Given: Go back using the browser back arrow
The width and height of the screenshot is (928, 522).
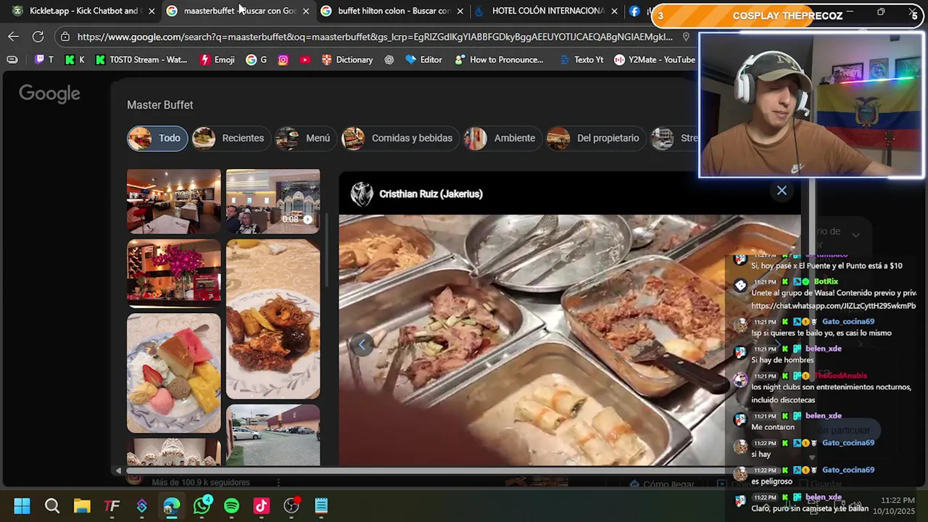Looking at the screenshot, I should (x=14, y=36).
